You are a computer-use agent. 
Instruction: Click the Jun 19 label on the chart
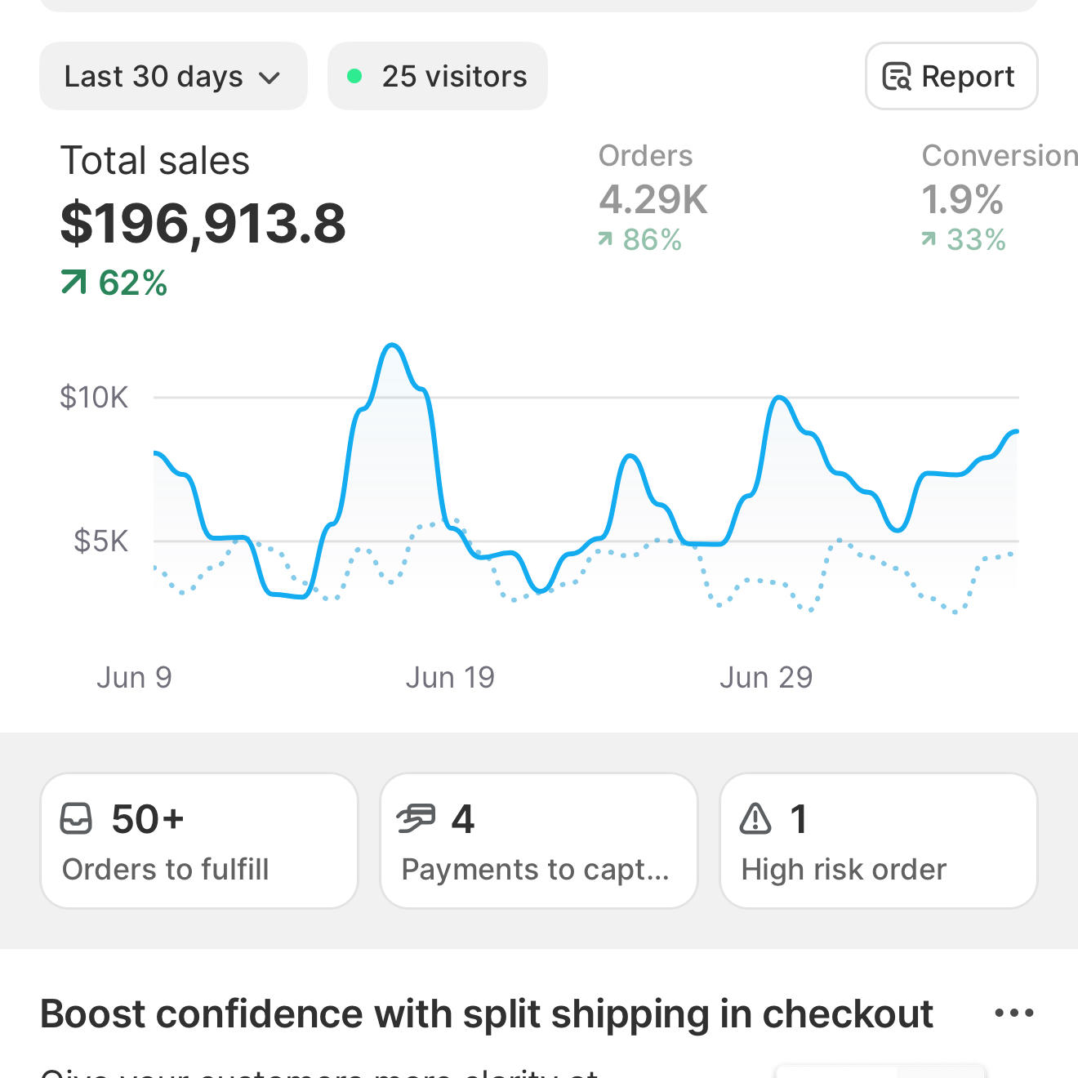(x=450, y=676)
